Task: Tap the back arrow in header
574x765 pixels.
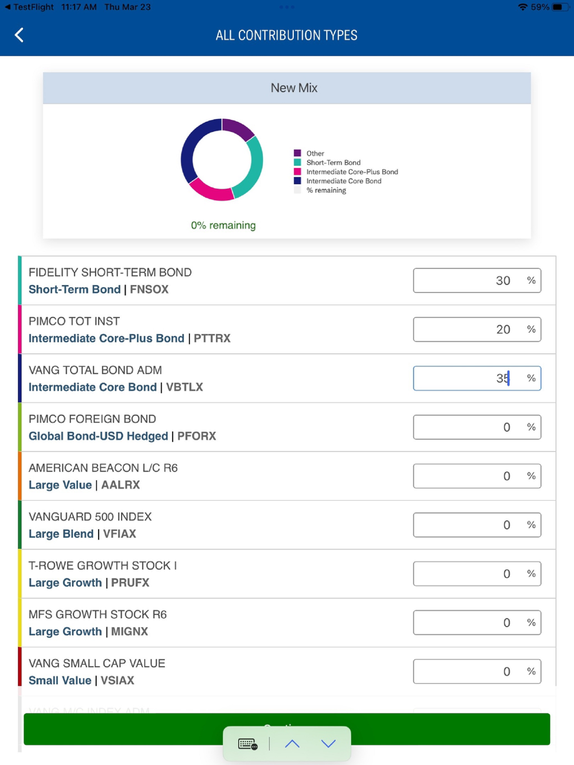Action: (x=19, y=35)
